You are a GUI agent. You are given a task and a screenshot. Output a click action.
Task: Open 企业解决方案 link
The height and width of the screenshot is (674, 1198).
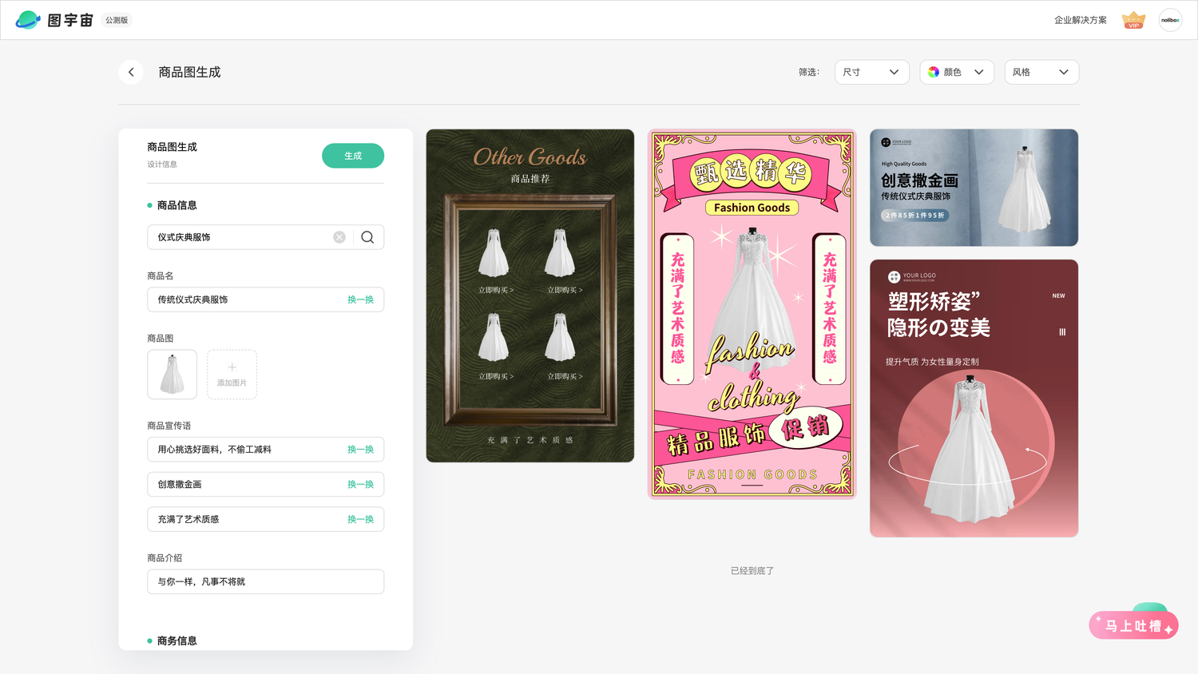coord(1080,20)
